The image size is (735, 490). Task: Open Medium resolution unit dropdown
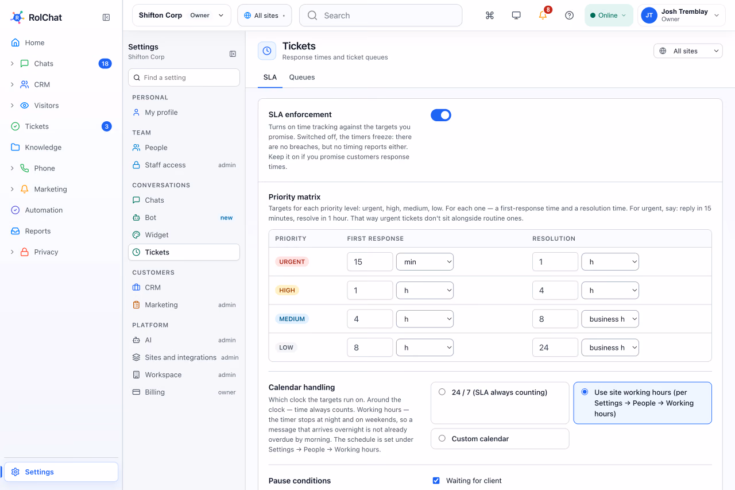610,319
